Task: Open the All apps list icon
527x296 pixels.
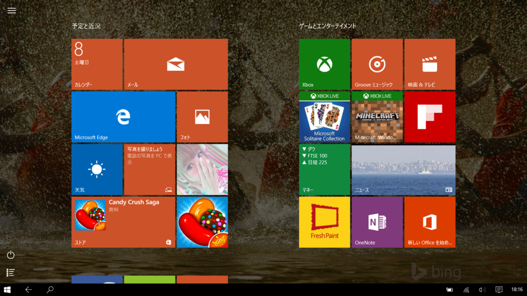Action: [10, 272]
